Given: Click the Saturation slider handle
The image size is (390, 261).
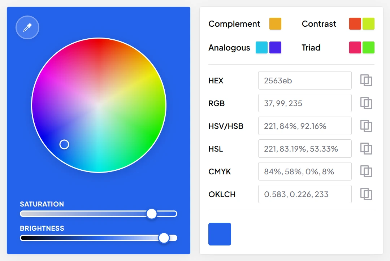Looking at the screenshot, I should (151, 213).
